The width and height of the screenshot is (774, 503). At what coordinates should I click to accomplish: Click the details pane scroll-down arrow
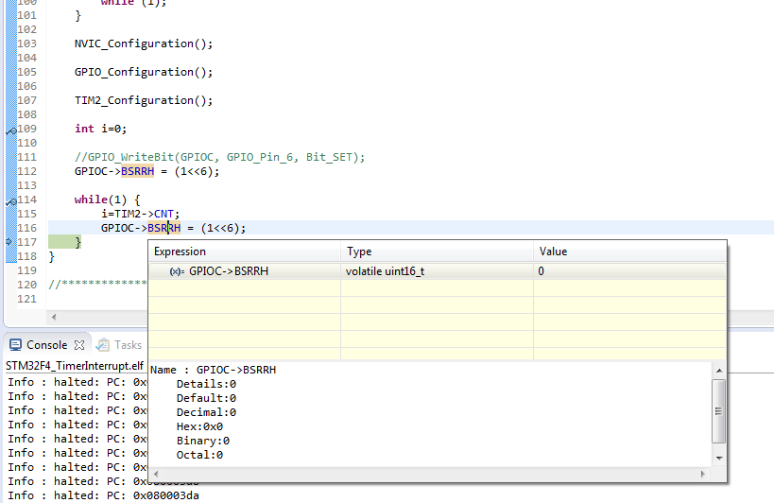pyautogui.click(x=719, y=458)
